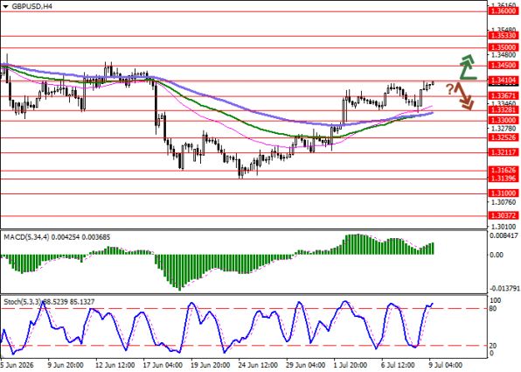
Task: Click the 9 Jun 20:00 time label
Action: coord(66,365)
